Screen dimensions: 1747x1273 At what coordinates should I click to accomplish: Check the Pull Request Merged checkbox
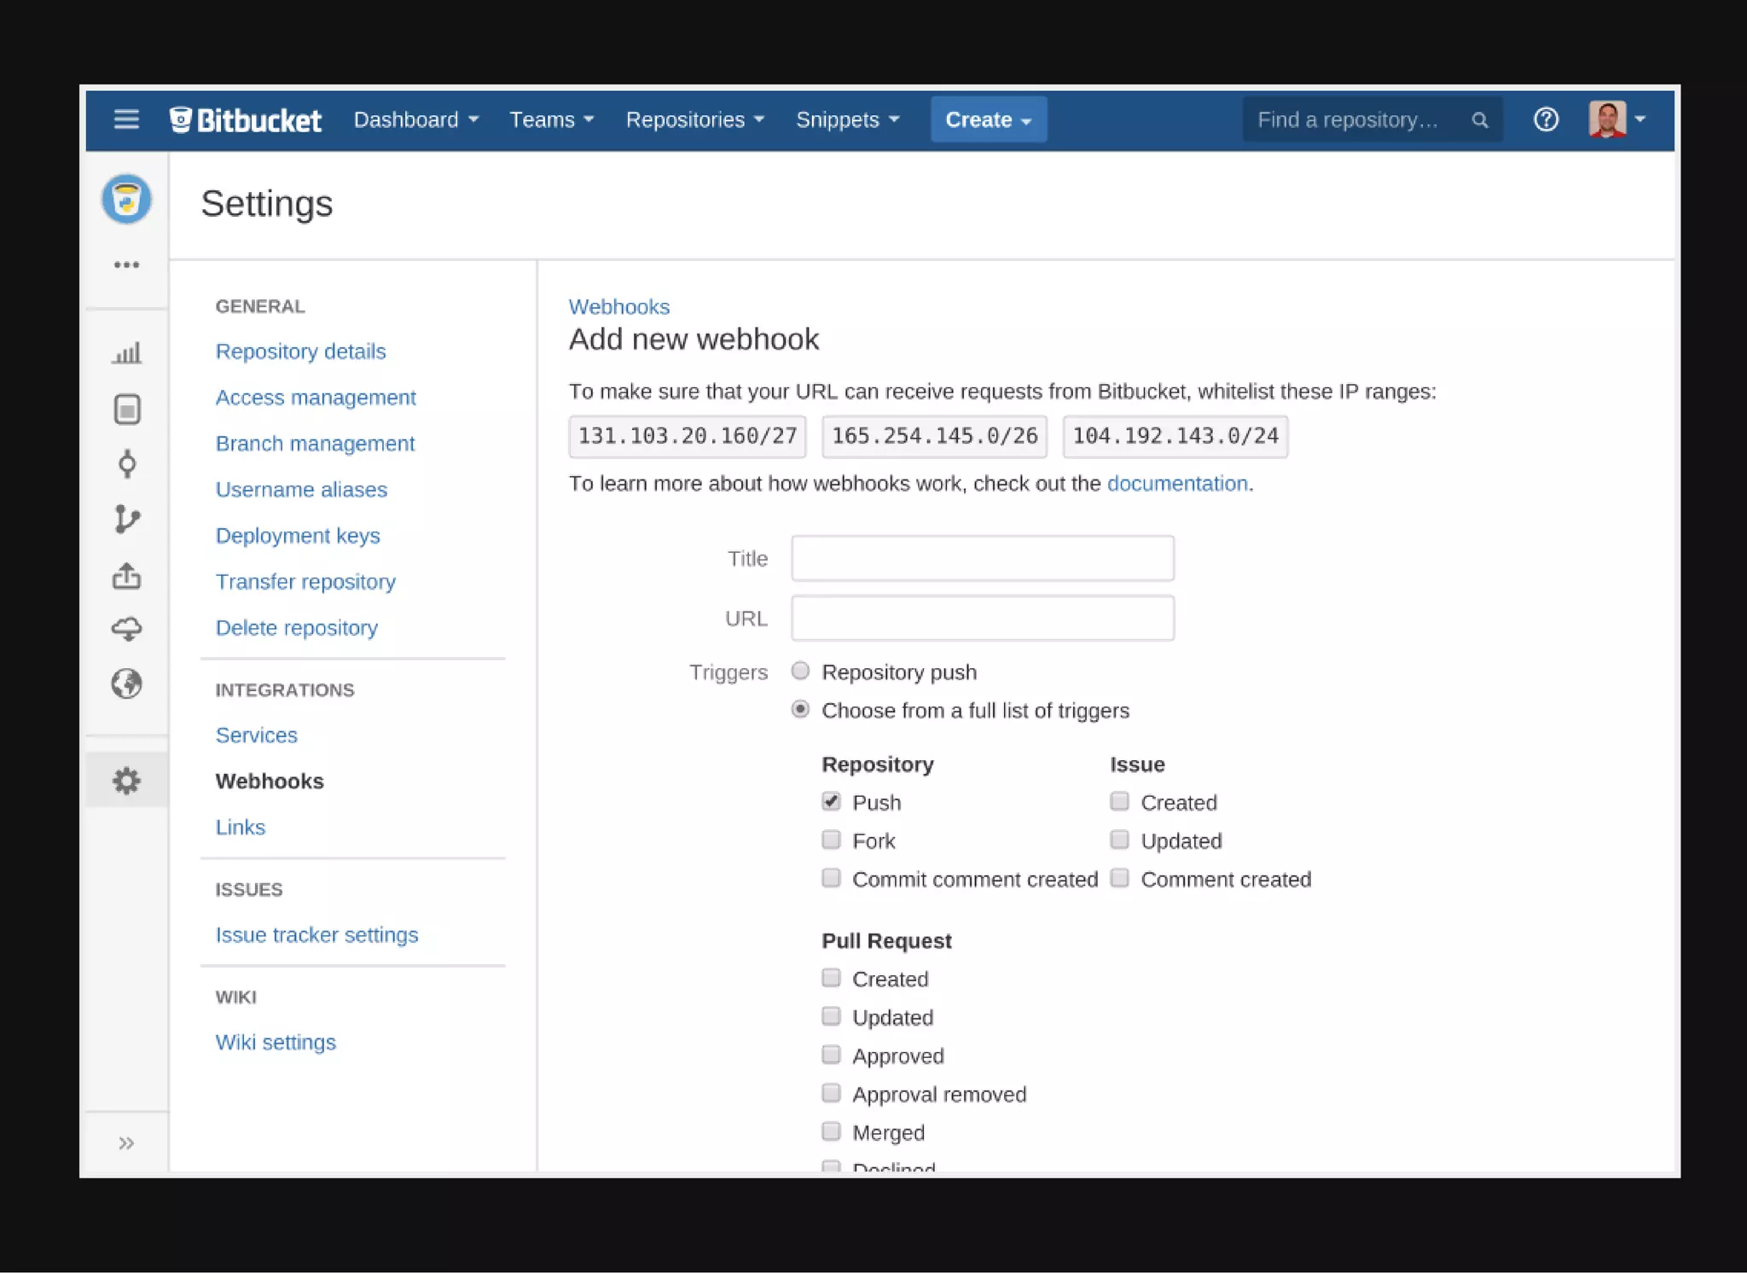(x=831, y=1131)
